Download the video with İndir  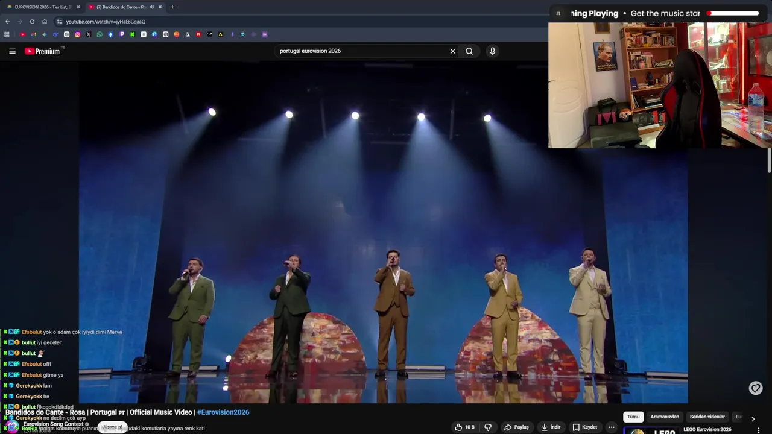coord(551,427)
